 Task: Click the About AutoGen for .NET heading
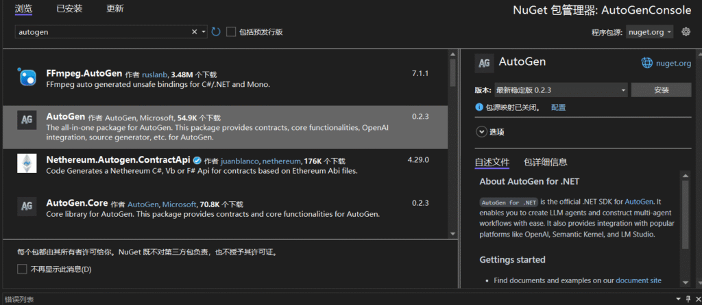click(529, 181)
